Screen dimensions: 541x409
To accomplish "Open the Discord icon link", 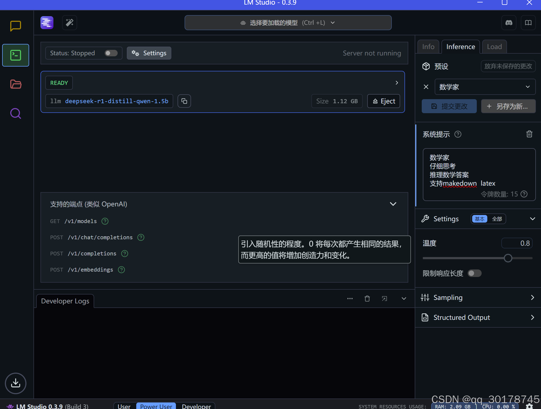I will coord(509,23).
